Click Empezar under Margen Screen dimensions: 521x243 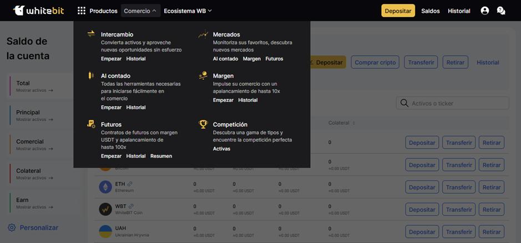[x=223, y=100]
